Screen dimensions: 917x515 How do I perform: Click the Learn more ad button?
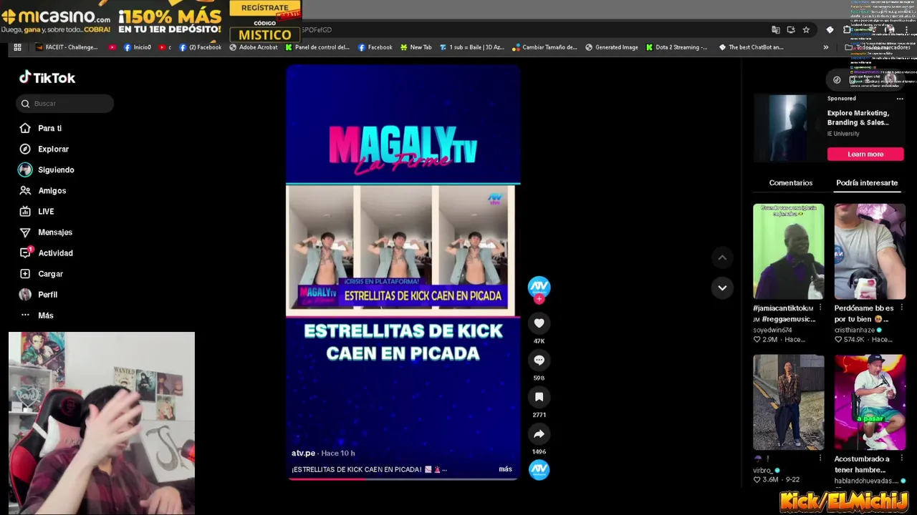point(865,154)
